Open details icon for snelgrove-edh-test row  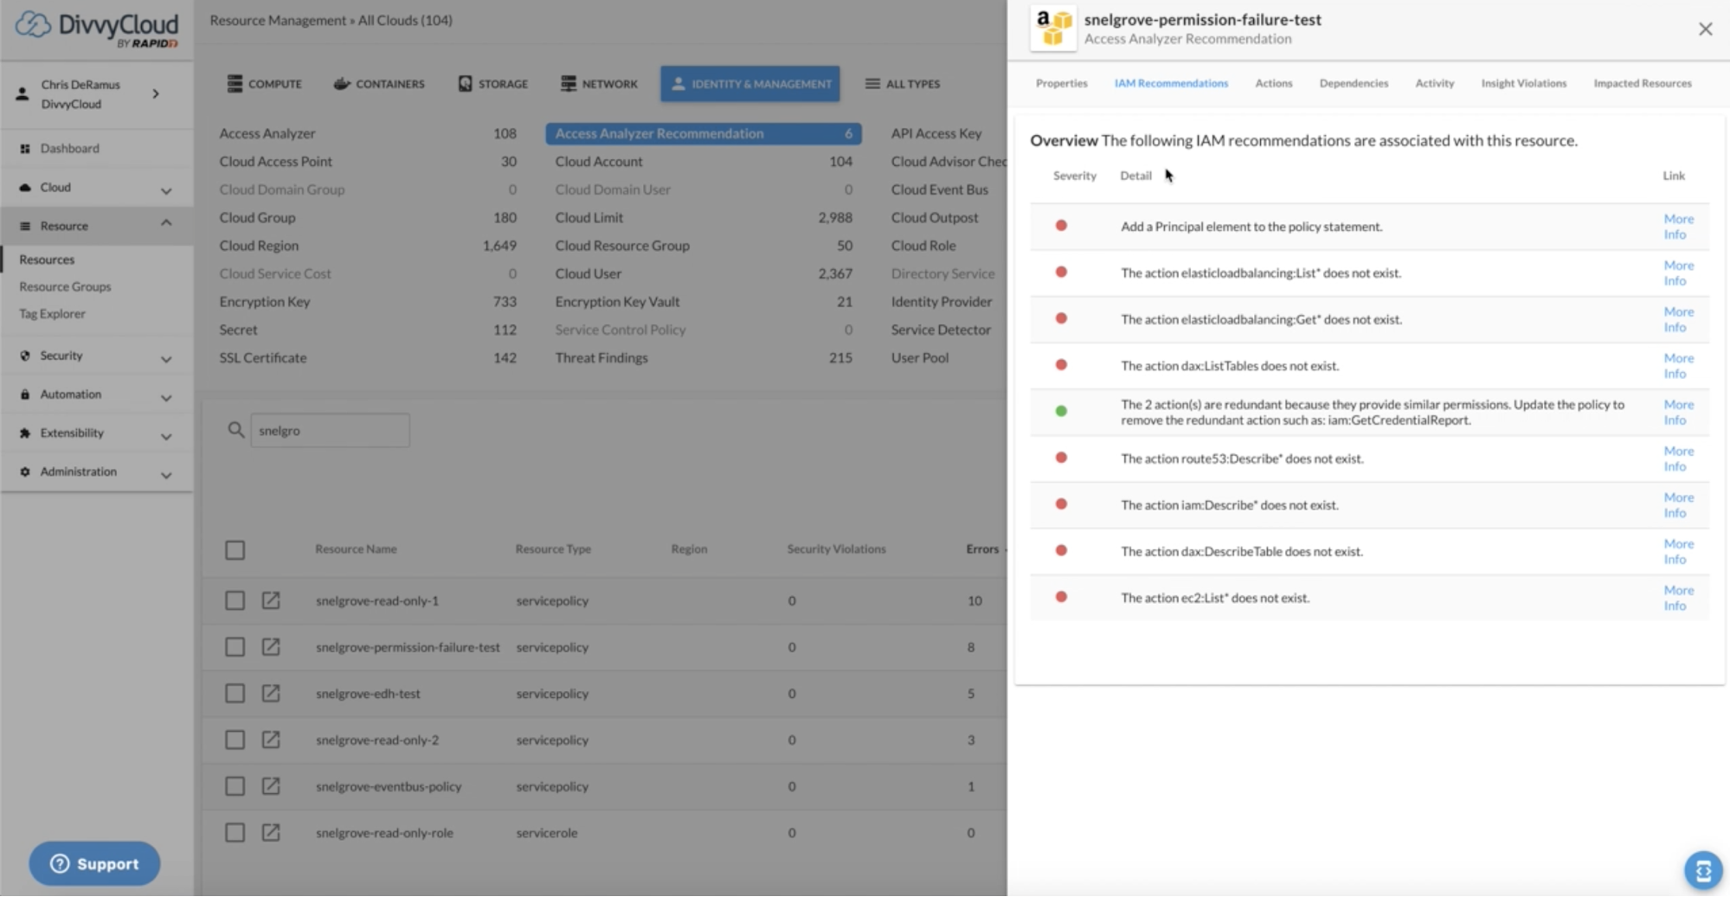(271, 693)
